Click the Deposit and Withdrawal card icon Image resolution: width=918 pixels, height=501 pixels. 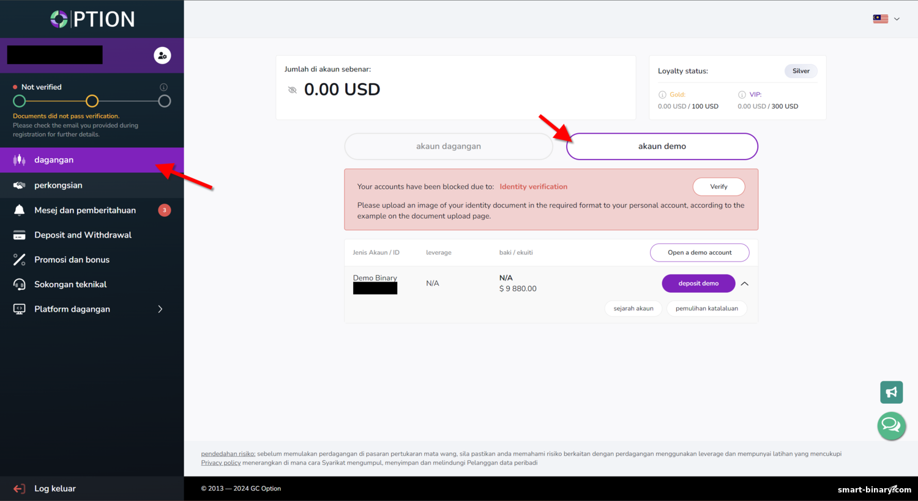point(20,235)
